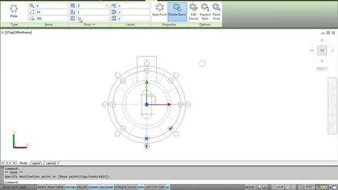Click the [-] viewport control label

click(x=4, y=33)
